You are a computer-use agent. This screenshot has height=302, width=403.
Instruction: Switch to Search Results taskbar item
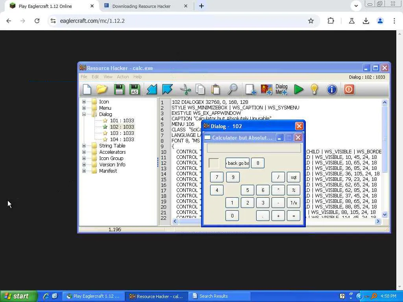219,296
